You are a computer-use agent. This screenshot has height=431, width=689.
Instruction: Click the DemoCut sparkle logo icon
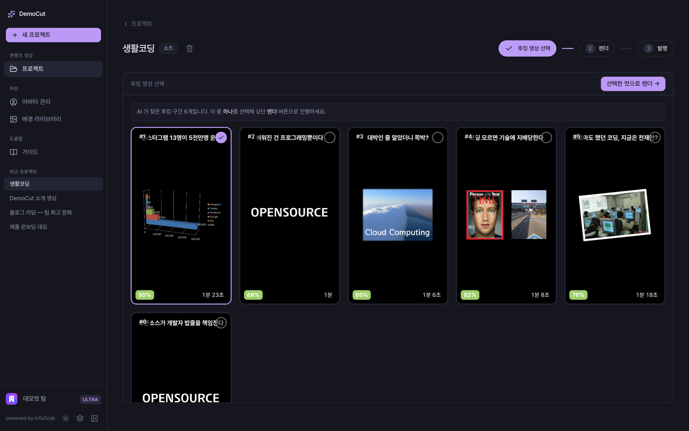coord(12,14)
